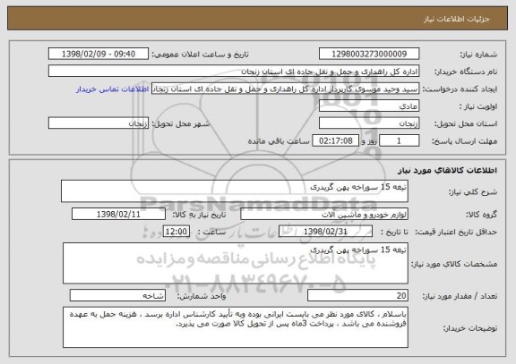Click the label اولویت نیاز

(x=478, y=106)
